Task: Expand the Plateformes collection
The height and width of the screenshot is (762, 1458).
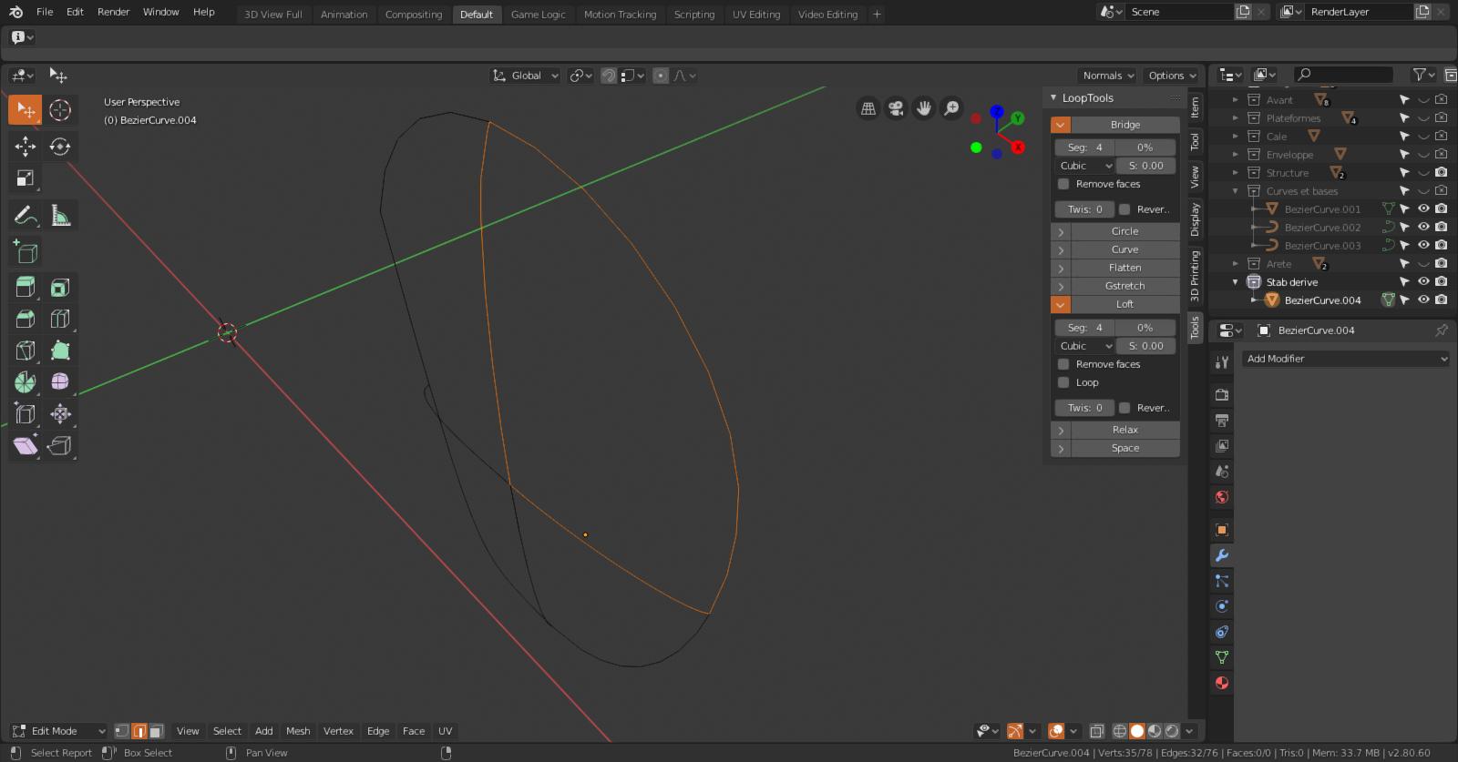Action: tap(1236, 118)
